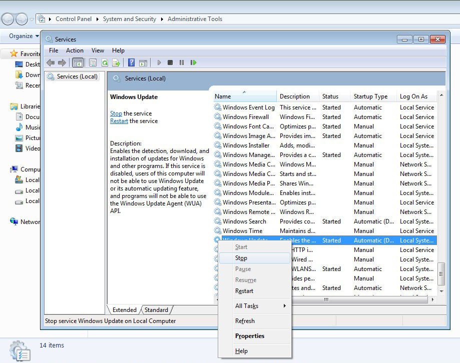Select the Windows Image A... service row
The height and width of the screenshot is (363, 460).
click(325, 135)
